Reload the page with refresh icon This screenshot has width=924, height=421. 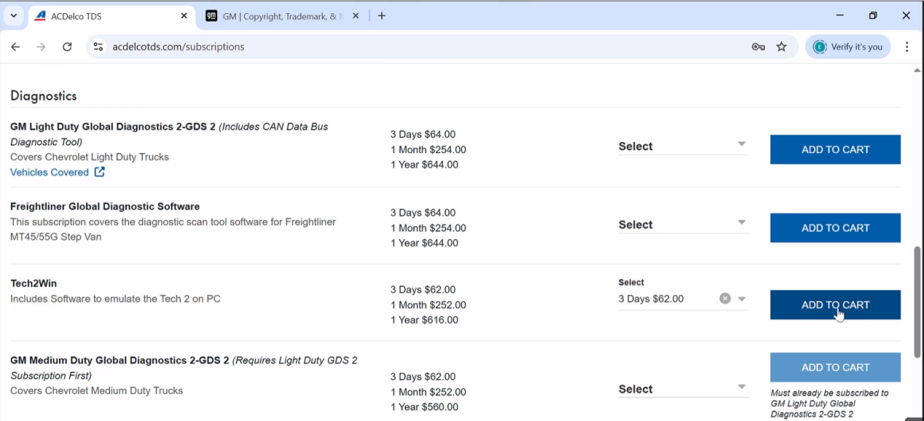[67, 47]
